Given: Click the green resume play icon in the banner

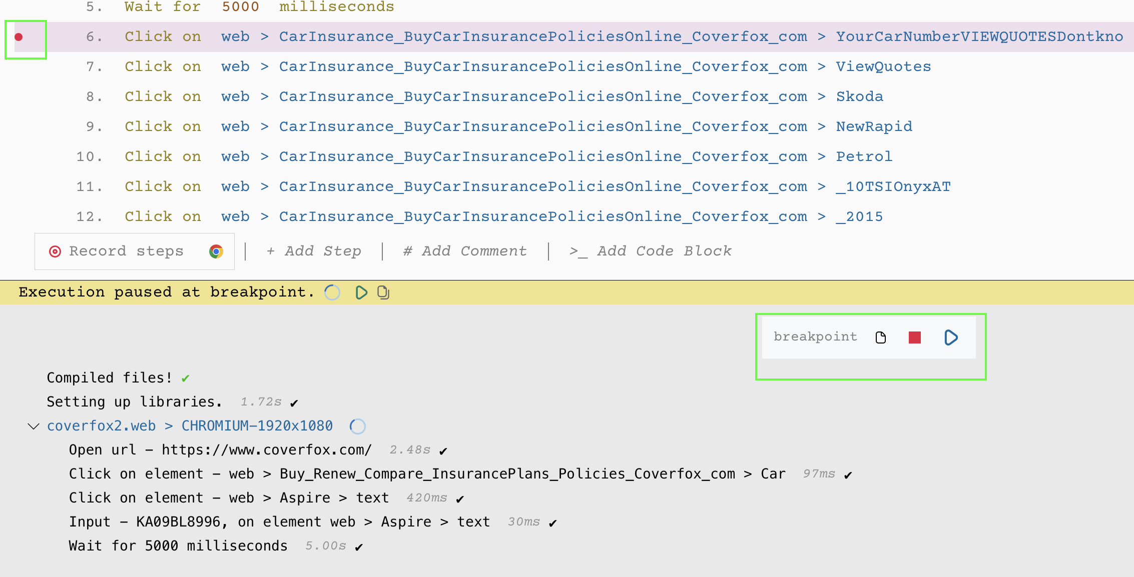Looking at the screenshot, I should [x=361, y=292].
